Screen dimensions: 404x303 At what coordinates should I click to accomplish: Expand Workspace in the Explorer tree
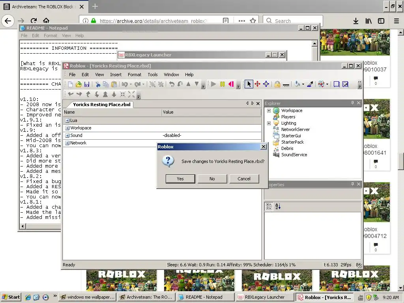click(x=269, y=110)
